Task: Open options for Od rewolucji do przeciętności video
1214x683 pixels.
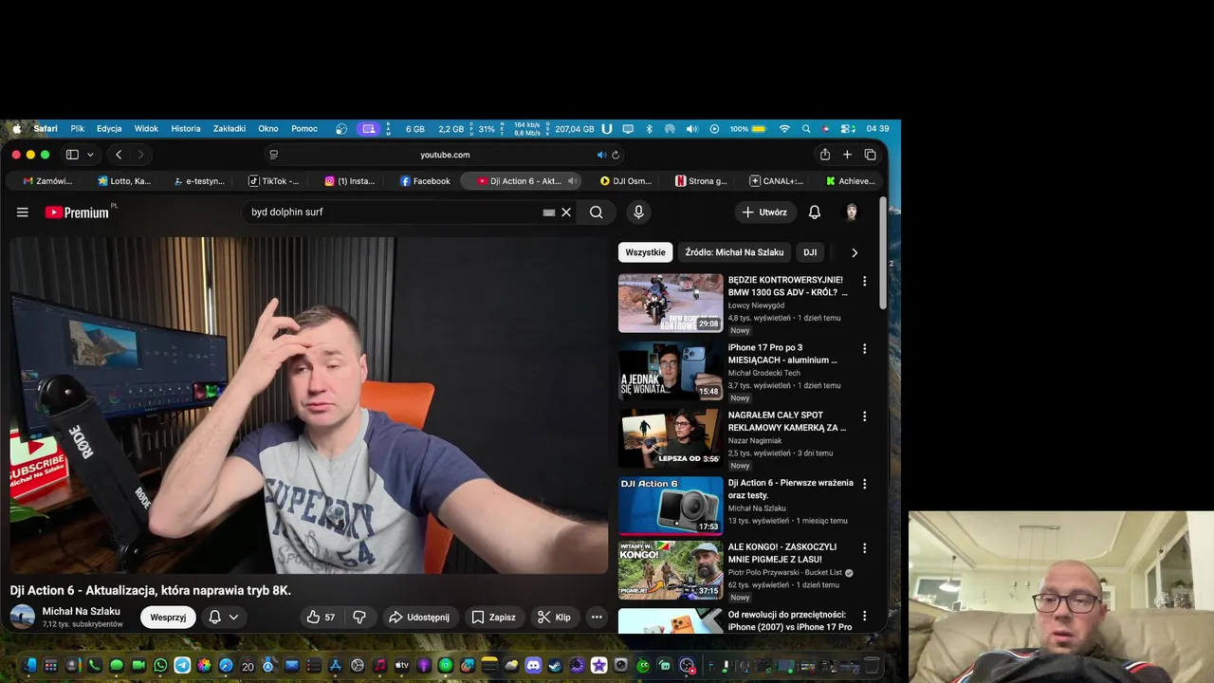Action: click(x=864, y=616)
